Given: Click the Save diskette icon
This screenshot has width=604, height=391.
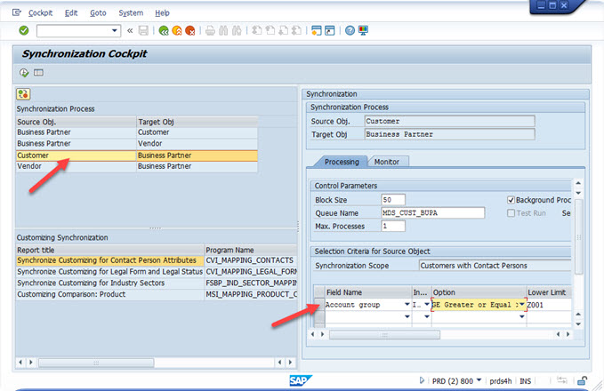Looking at the screenshot, I should [x=143, y=30].
